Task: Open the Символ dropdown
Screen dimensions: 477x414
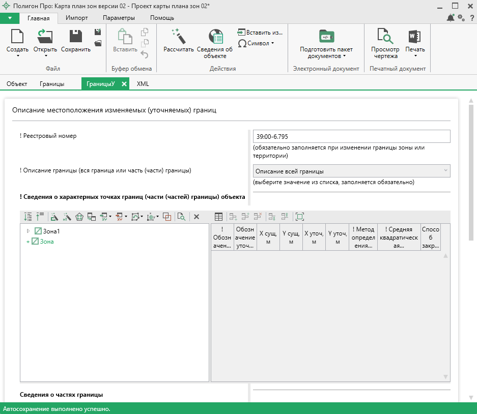Action: click(x=256, y=43)
